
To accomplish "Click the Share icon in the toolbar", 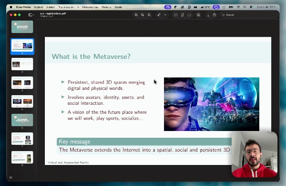I will pos(214,15).
